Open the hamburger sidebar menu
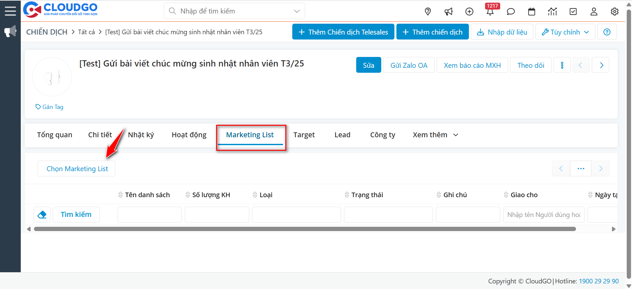Image resolution: width=632 pixels, height=289 pixels. (x=10, y=11)
